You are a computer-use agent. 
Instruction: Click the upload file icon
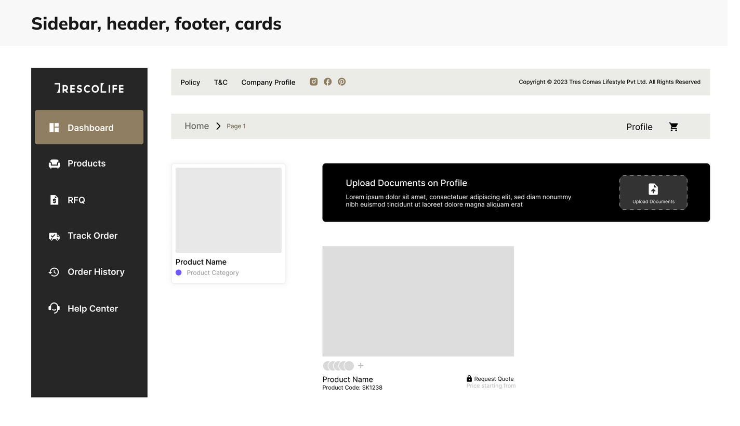pos(653,189)
